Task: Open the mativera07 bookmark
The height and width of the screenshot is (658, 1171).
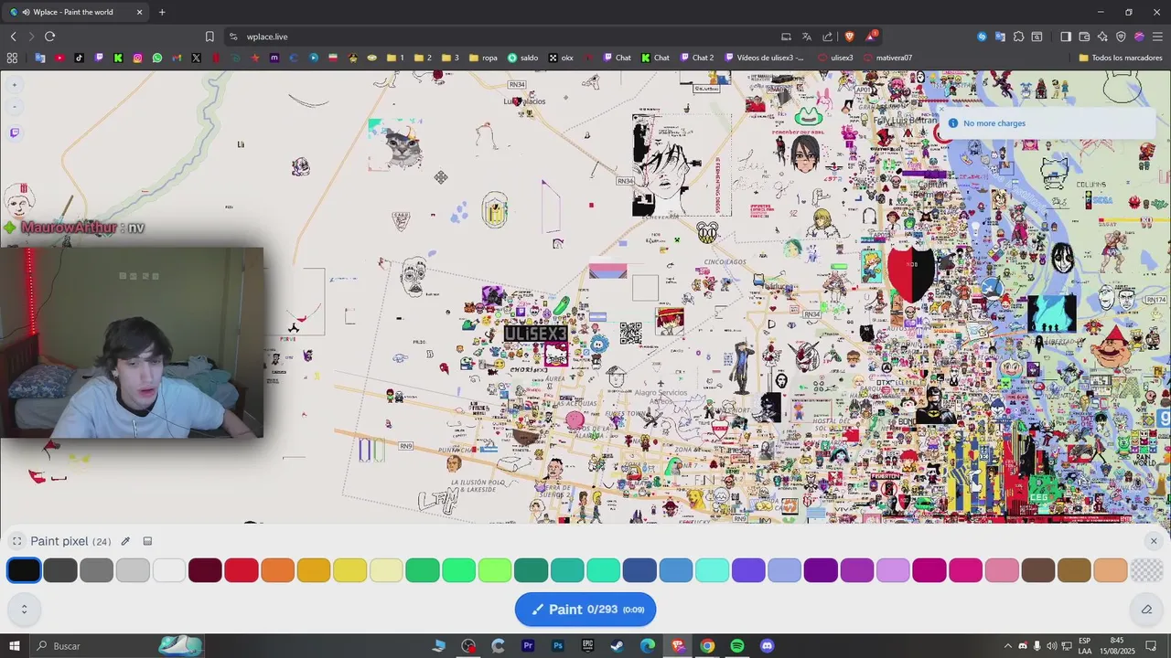Action: [887, 58]
